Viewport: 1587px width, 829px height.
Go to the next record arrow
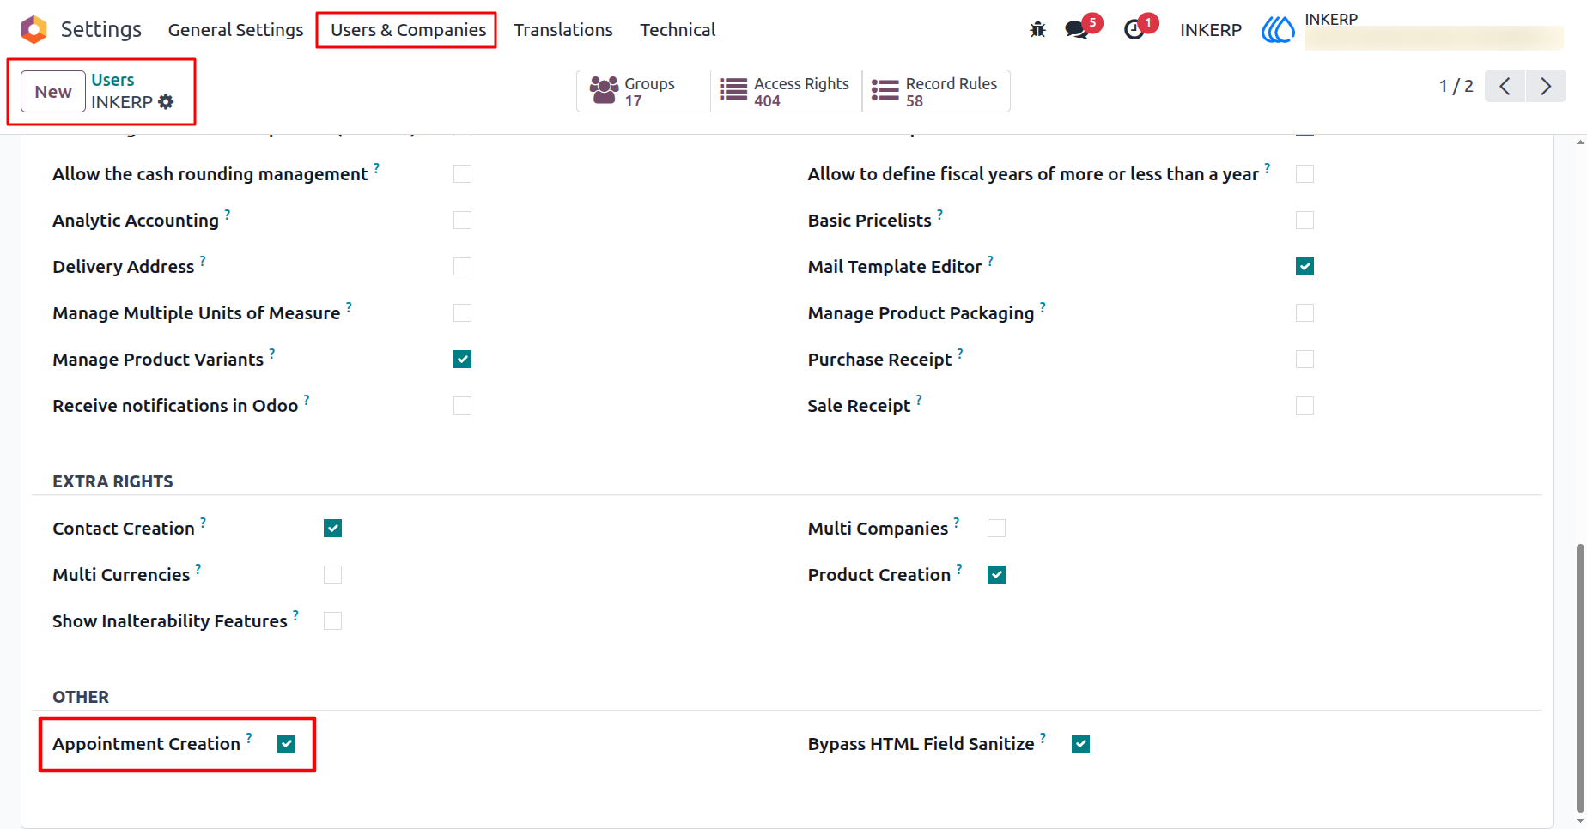point(1546,86)
